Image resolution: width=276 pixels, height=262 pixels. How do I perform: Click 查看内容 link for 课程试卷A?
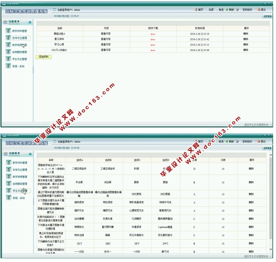click(x=105, y=34)
